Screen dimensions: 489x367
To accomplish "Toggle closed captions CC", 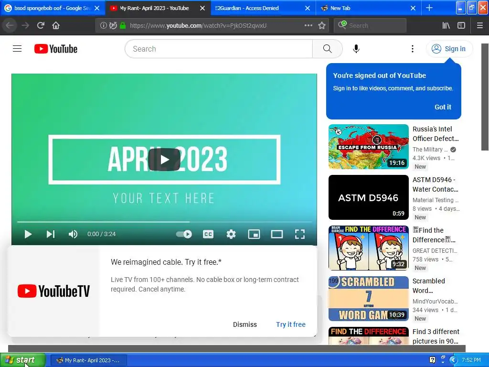I will pos(208,234).
